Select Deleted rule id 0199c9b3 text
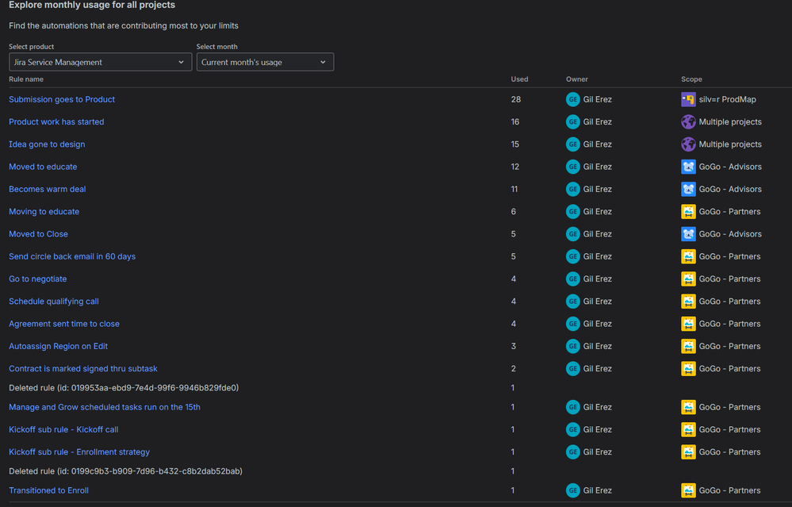 (x=126, y=471)
